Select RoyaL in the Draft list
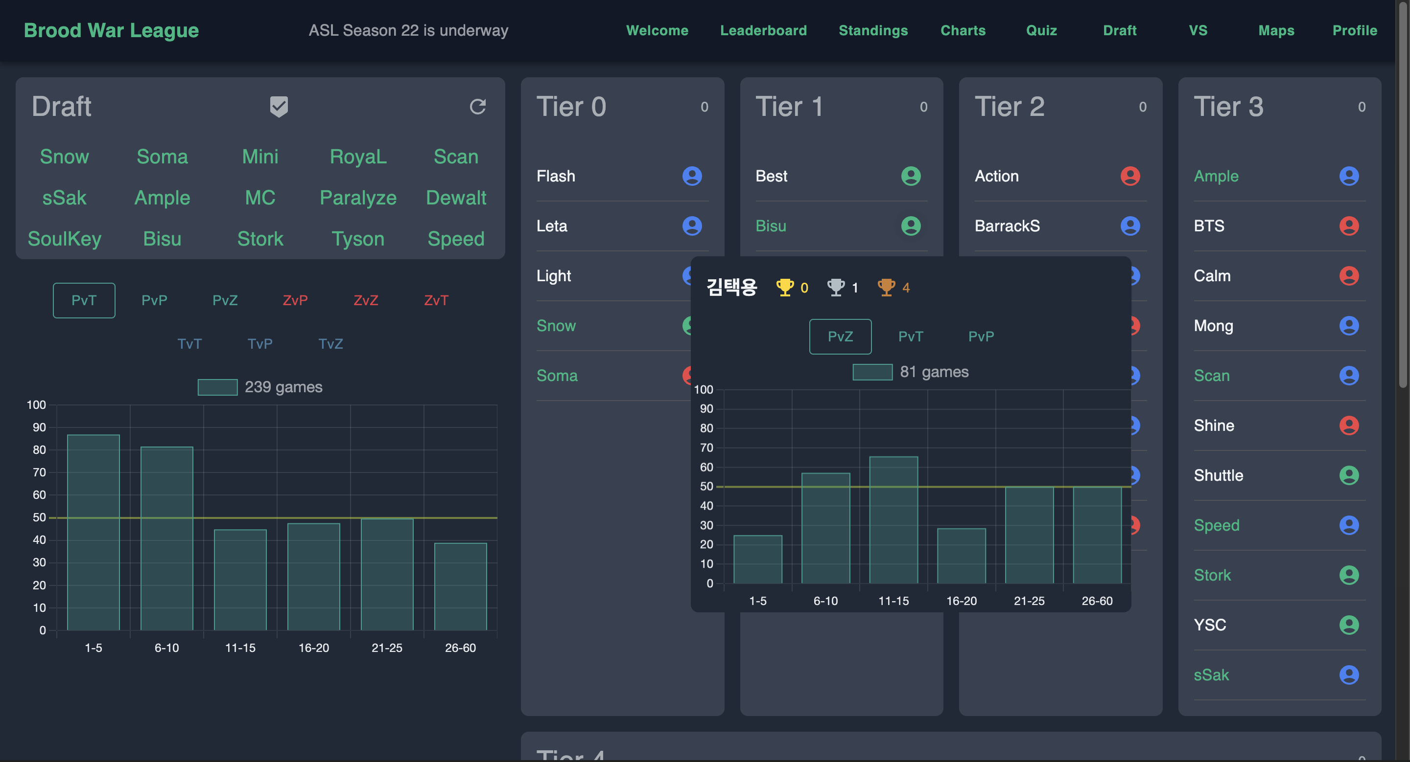This screenshot has width=1410, height=762. pos(358,157)
